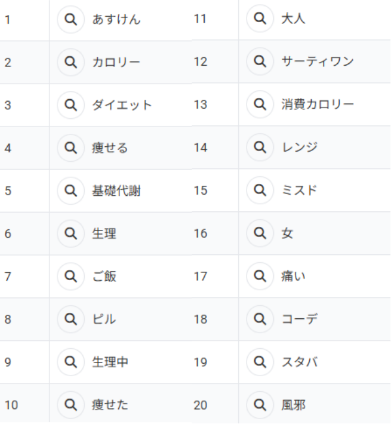Viewport: 391px width, 424px height.
Task: Click the magnifier icon for 風邪
Action: (260, 405)
